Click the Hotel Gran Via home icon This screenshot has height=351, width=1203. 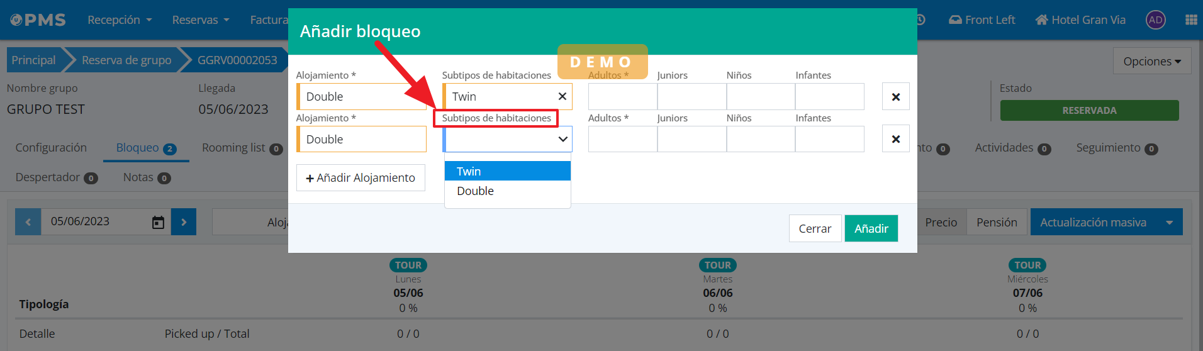coord(1041,20)
